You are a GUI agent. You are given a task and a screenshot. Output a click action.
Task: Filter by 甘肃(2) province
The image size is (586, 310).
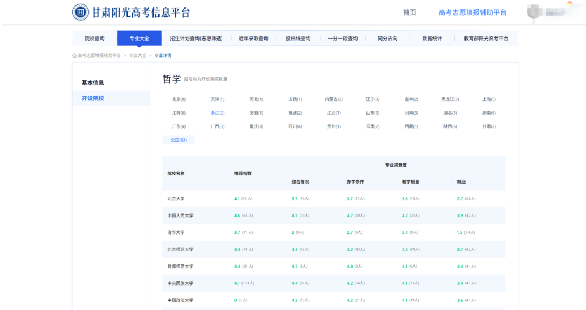pos(489,126)
